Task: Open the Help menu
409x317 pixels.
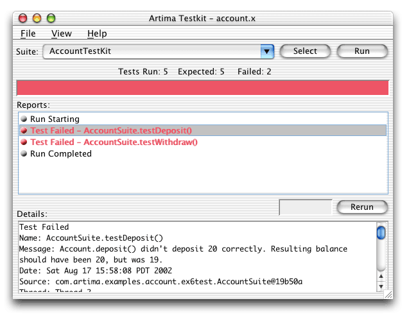Action: (97, 33)
